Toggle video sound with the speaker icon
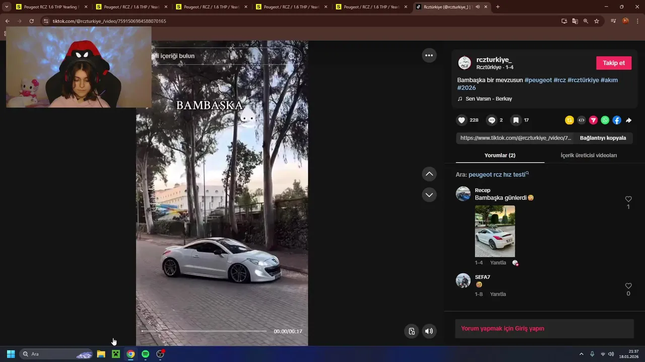This screenshot has width=645, height=362. [429, 331]
